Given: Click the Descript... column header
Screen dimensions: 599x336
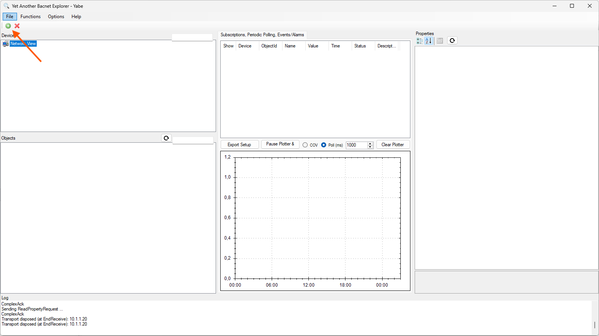Looking at the screenshot, I should (387, 46).
